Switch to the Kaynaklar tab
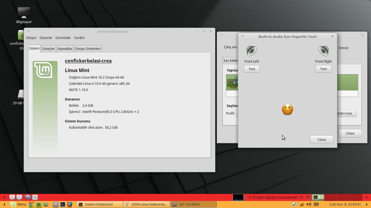This screenshot has height=208, width=371. (65, 49)
